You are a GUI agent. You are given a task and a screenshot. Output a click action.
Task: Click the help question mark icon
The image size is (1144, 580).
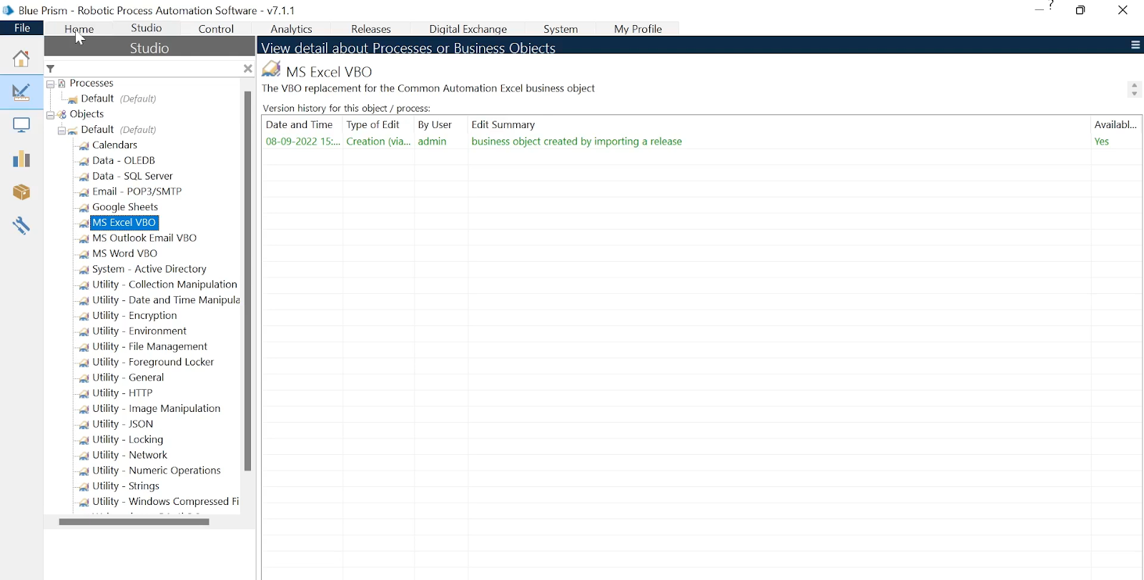coord(1051,5)
